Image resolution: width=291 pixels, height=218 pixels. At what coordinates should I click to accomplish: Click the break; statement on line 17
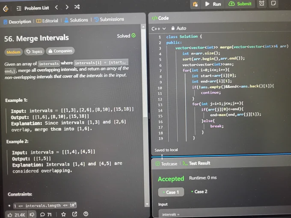217,126
